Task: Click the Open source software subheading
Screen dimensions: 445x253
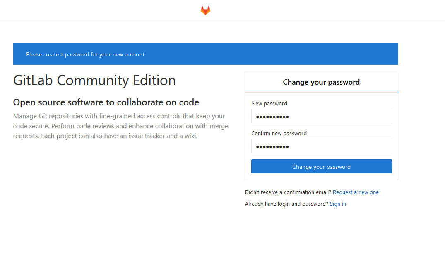Action: (106, 102)
